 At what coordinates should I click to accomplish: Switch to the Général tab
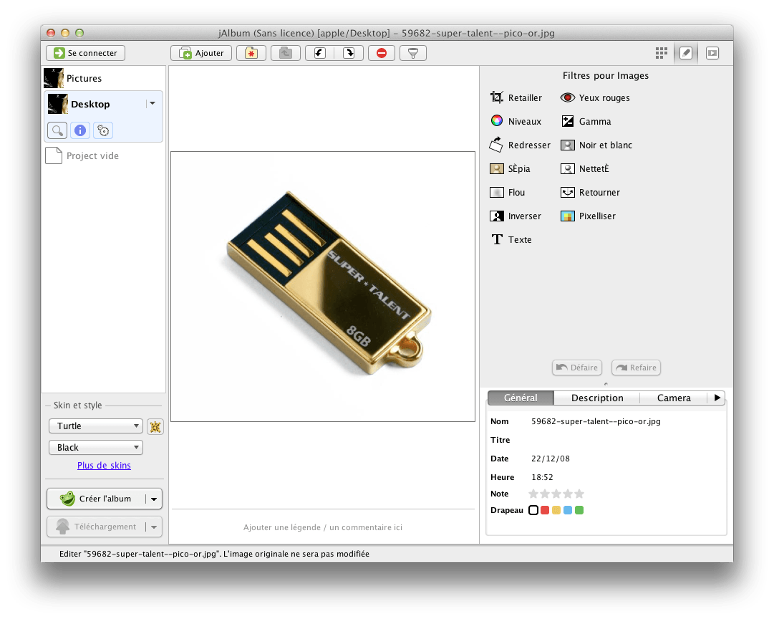(521, 398)
